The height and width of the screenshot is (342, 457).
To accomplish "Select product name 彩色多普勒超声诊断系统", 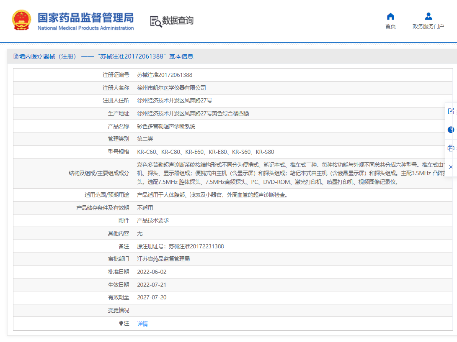I will click(x=166, y=126).
